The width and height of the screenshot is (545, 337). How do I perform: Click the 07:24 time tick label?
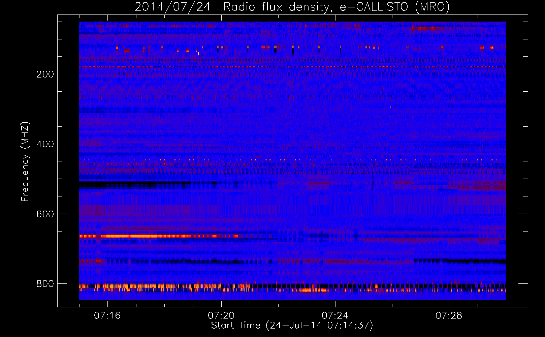point(335,315)
